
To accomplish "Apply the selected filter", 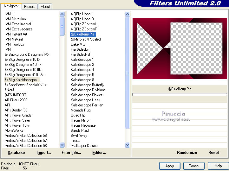I will point(170,166).
